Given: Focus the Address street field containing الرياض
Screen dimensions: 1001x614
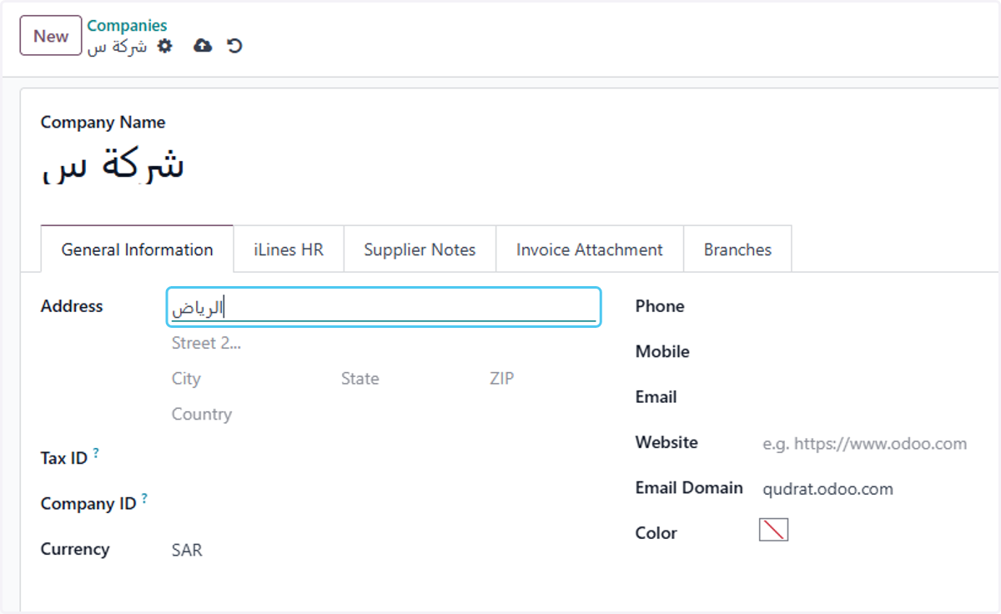Looking at the screenshot, I should tap(384, 307).
